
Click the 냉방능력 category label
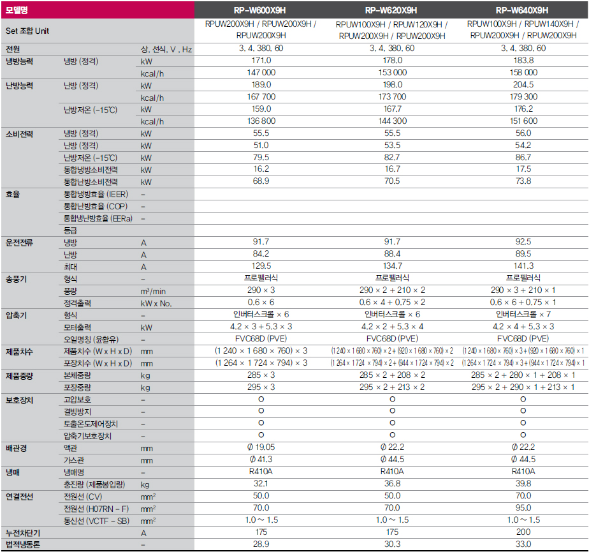point(19,61)
